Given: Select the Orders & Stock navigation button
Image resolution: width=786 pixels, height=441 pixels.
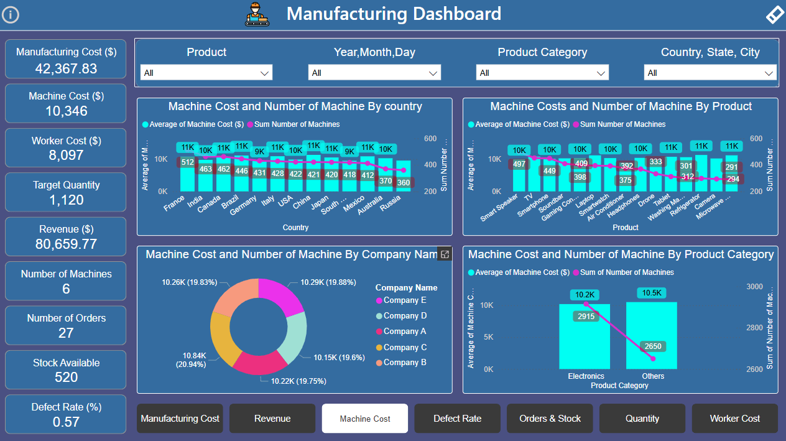Looking at the screenshot, I should click(x=550, y=419).
